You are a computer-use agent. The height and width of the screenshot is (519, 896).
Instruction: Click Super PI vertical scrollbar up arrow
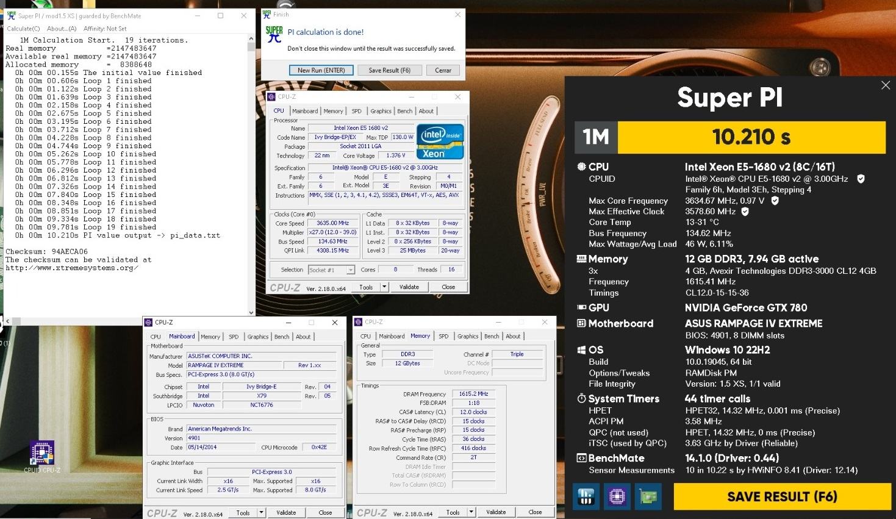(251, 38)
